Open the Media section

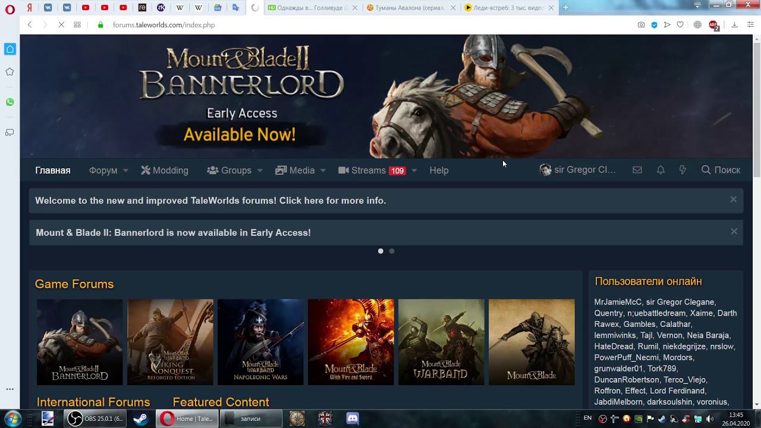295,170
